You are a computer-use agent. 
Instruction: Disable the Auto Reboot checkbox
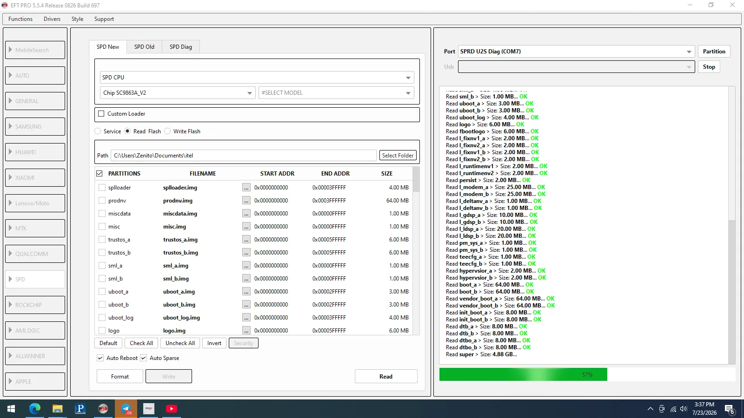[x=100, y=358]
